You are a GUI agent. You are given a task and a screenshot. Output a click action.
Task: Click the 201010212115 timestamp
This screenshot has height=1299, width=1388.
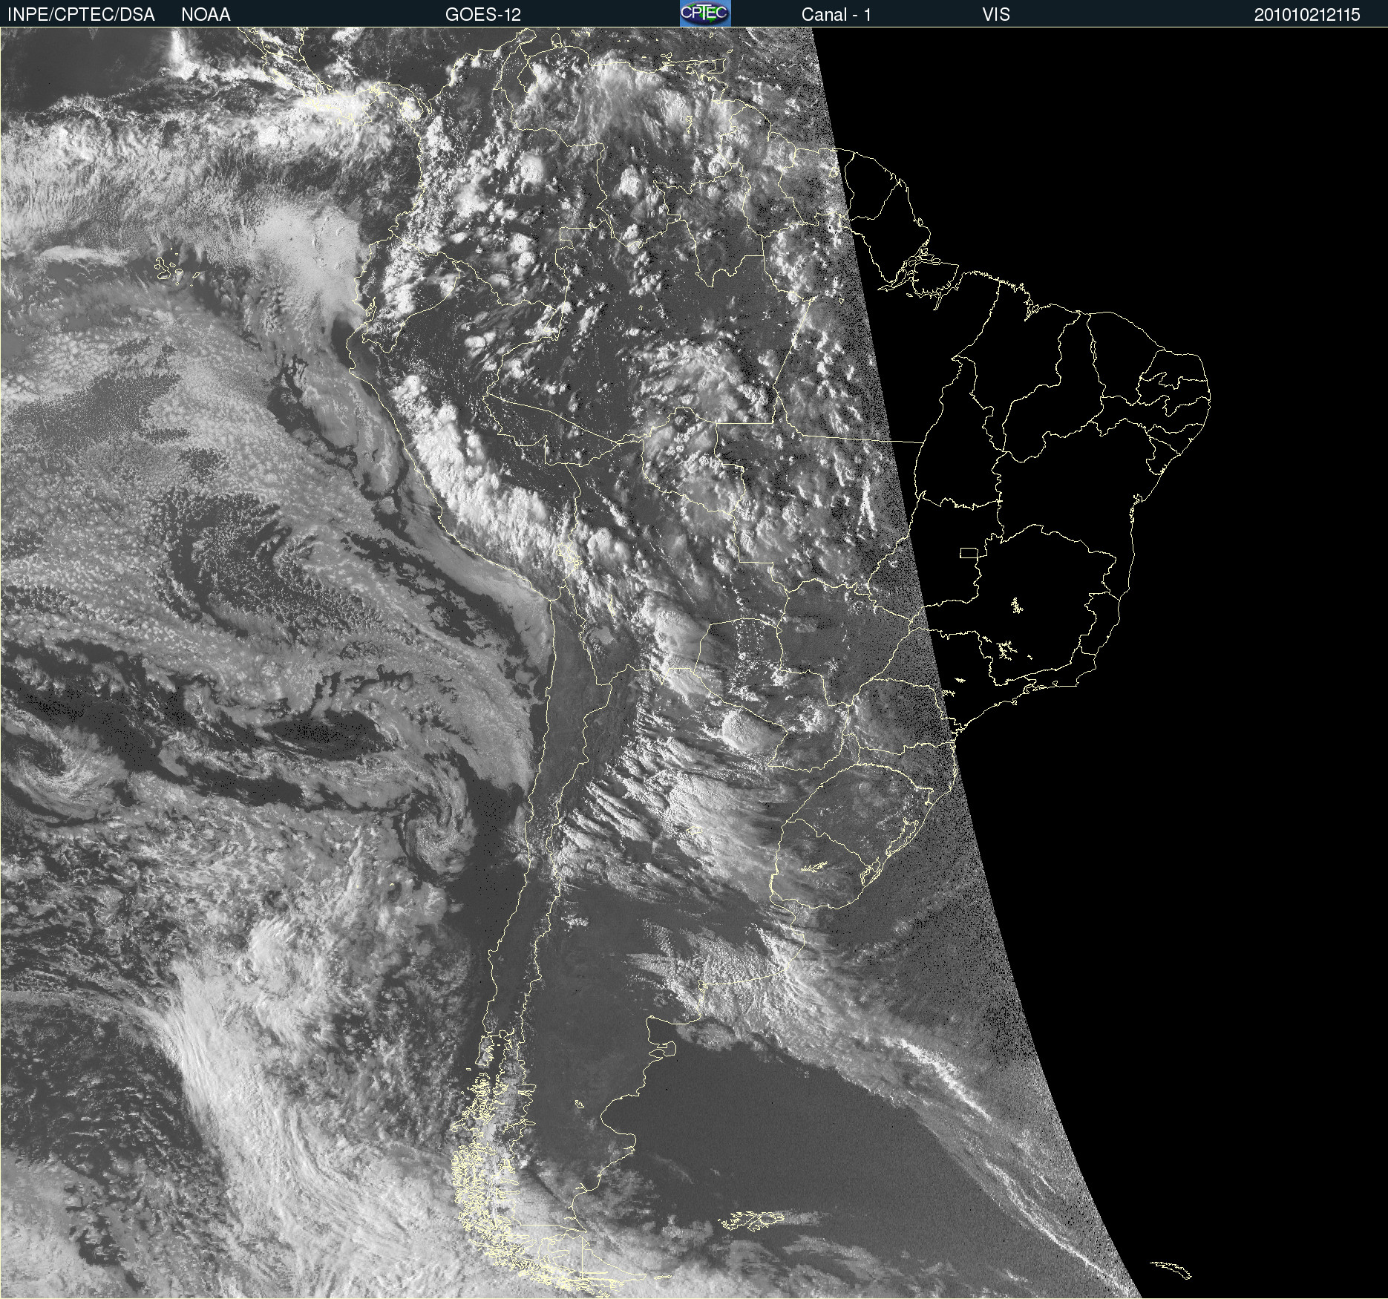point(1307,15)
